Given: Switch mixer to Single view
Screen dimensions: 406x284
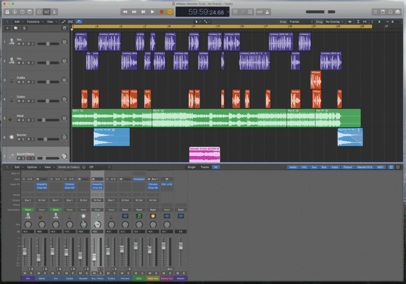Looking at the screenshot, I should (x=191, y=167).
